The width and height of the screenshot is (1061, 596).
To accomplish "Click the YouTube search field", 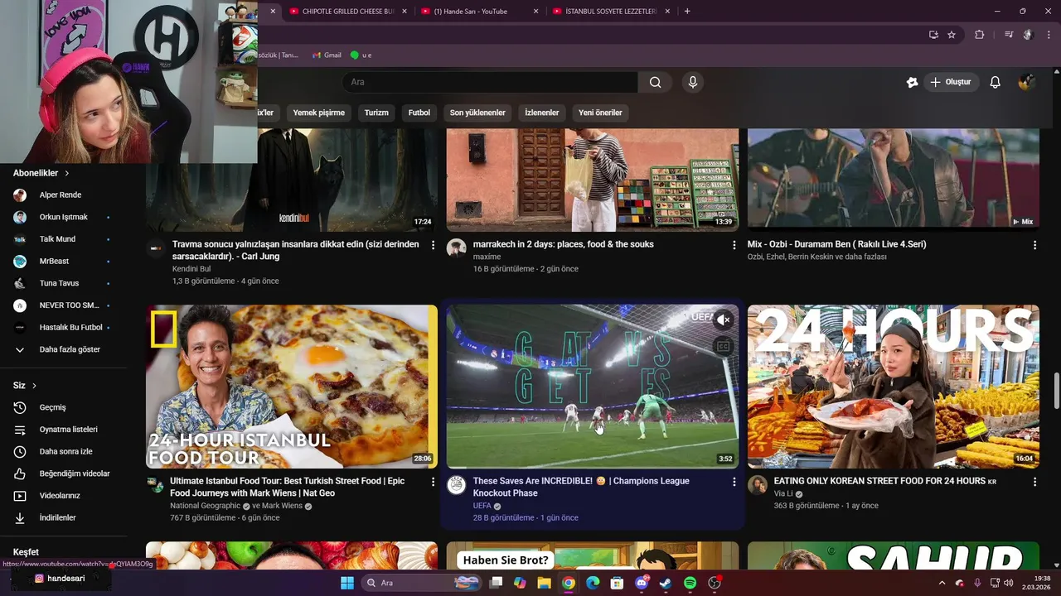I will click(x=489, y=82).
